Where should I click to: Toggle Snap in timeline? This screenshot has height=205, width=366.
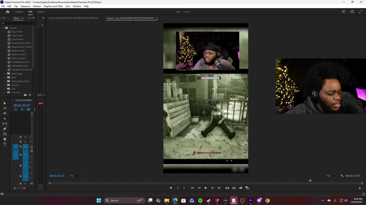(22, 110)
